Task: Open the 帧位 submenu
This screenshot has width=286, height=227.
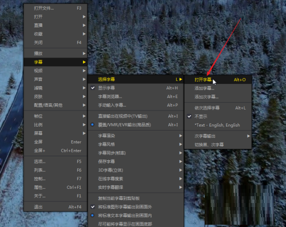Action: [x=55, y=116]
